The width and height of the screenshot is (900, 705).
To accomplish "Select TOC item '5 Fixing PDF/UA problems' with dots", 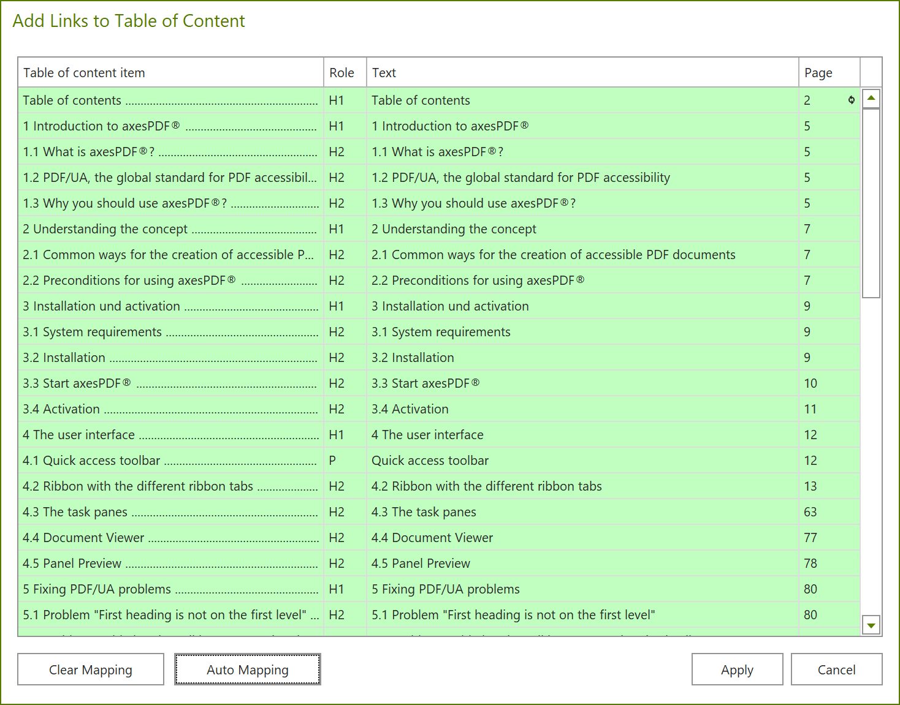I will coord(171,589).
